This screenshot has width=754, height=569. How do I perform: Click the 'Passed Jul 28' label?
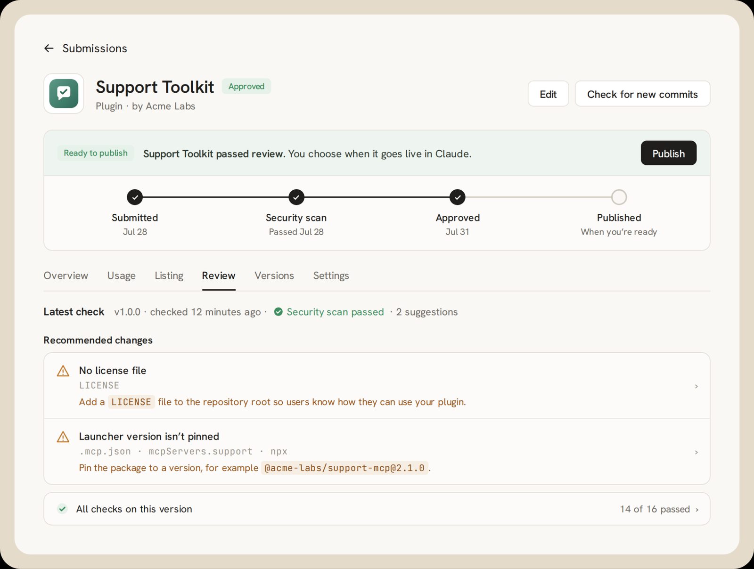click(x=296, y=232)
